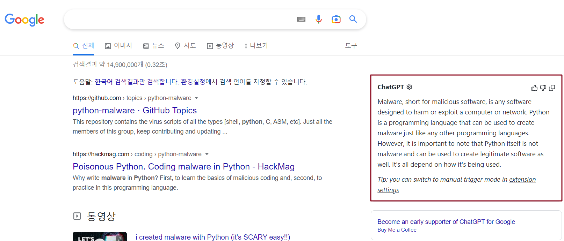Click the magnifying glass search button

pos(353,19)
